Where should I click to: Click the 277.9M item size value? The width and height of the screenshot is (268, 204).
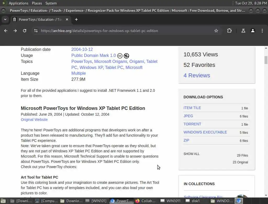(x=78, y=79)
